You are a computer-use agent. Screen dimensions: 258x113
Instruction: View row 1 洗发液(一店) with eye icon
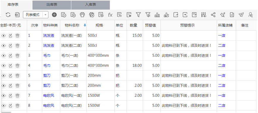tap(4, 35)
